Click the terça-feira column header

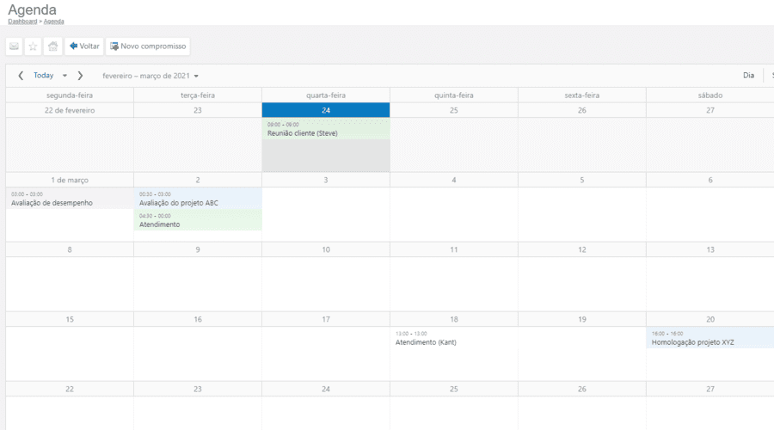click(198, 95)
